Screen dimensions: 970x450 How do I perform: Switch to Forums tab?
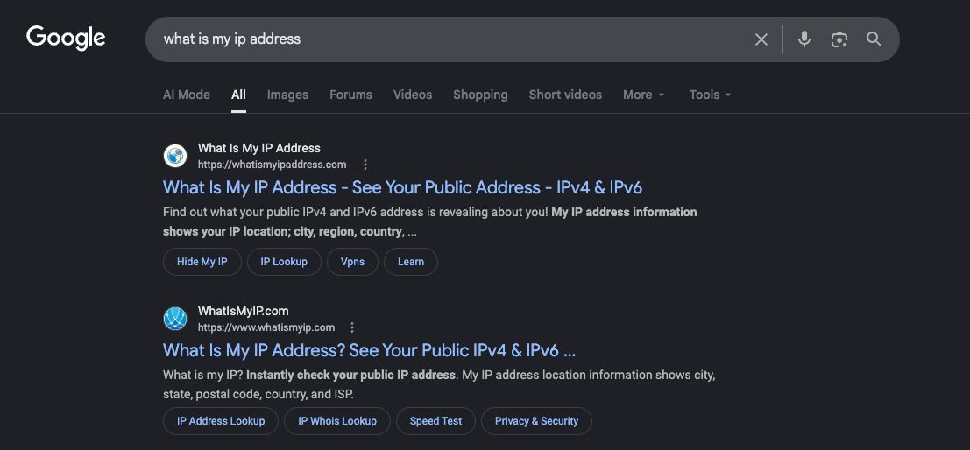(x=350, y=95)
